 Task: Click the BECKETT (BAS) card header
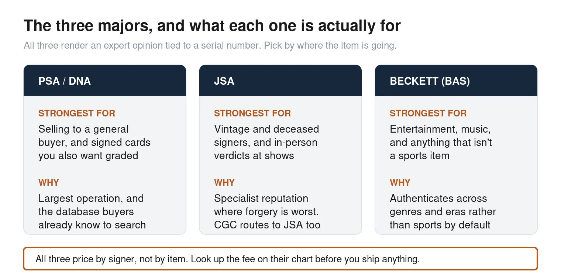[456, 81]
